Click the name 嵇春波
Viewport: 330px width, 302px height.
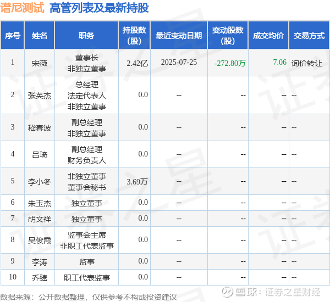[40, 128]
